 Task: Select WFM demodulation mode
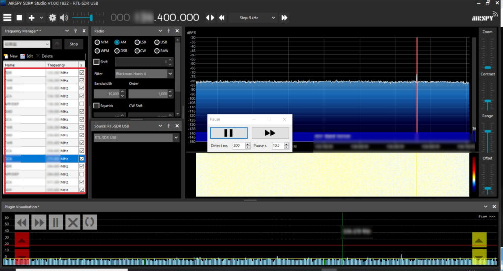[x=102, y=51]
